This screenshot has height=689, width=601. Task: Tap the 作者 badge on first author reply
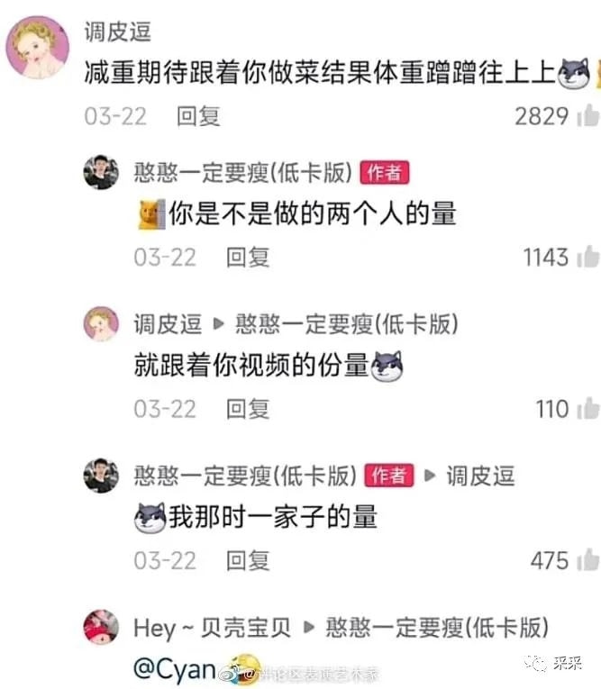385,172
